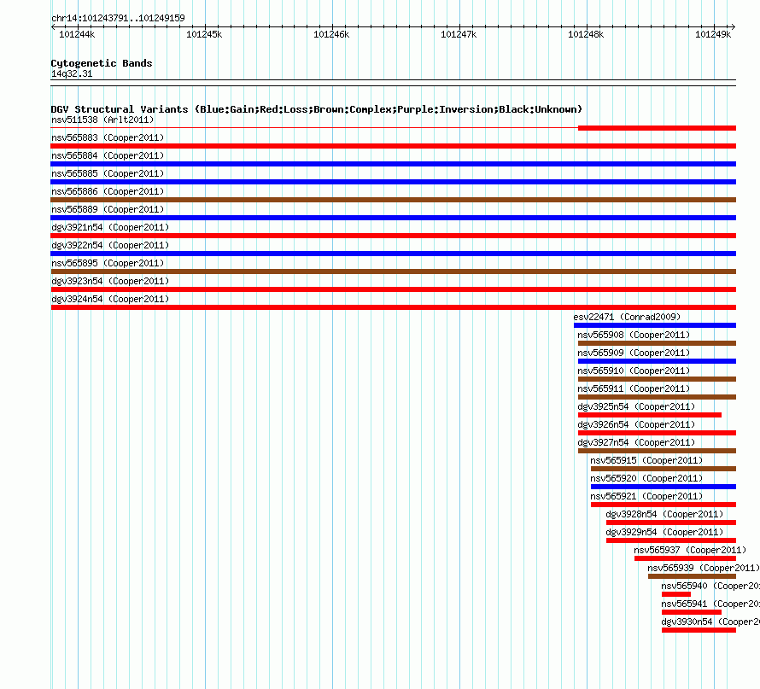Click the red bar under dgv3923n54
The height and width of the screenshot is (689, 760).
tap(393, 289)
